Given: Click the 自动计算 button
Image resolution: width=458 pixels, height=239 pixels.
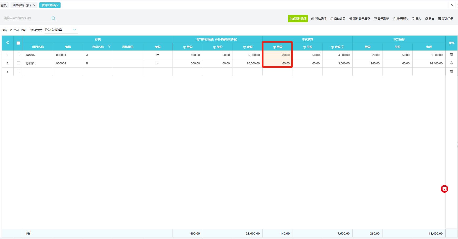Looking at the screenshot, I should (338, 19).
